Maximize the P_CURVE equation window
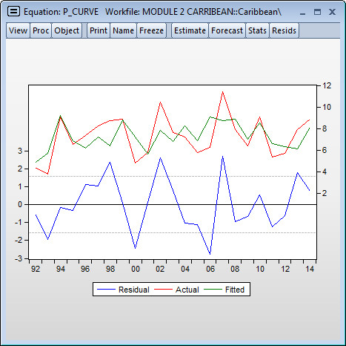Image resolution: width=346 pixels, height=346 pixels. 317,12
